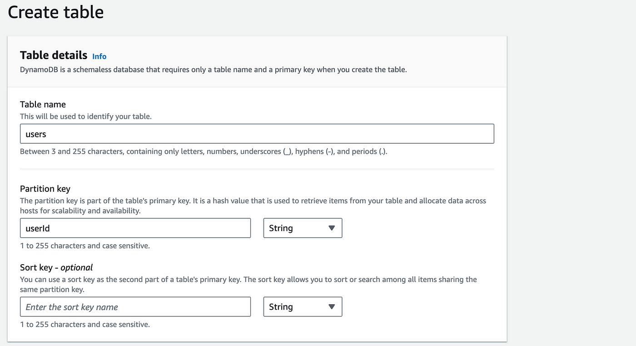Select the Table details section header

(x=53, y=55)
